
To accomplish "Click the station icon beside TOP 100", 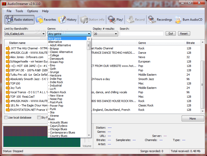I will (x=7, y=83).
